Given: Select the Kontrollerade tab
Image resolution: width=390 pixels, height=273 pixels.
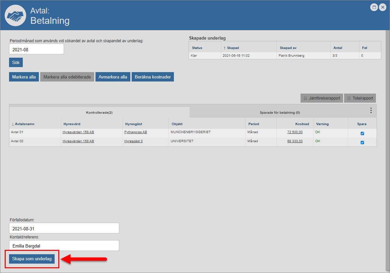Looking at the screenshot, I should coord(99,112).
